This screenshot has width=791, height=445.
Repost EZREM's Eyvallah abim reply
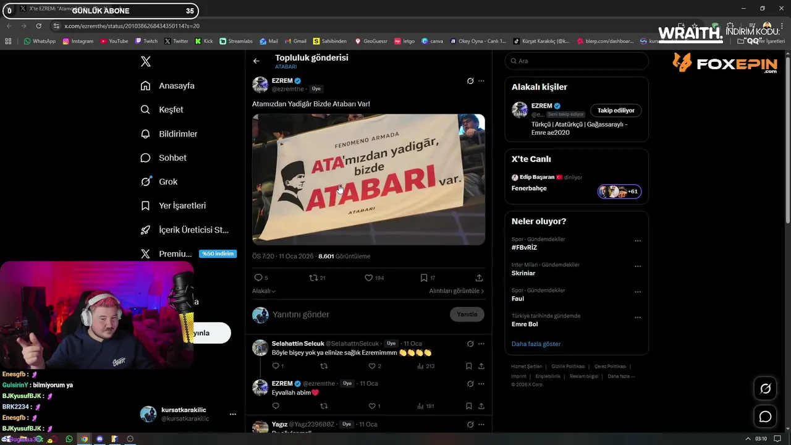pos(324,406)
